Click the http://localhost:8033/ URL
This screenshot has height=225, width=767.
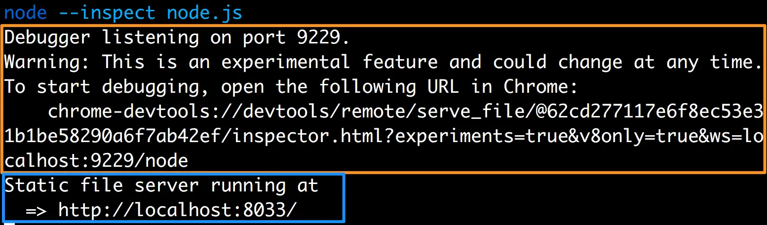point(179,210)
